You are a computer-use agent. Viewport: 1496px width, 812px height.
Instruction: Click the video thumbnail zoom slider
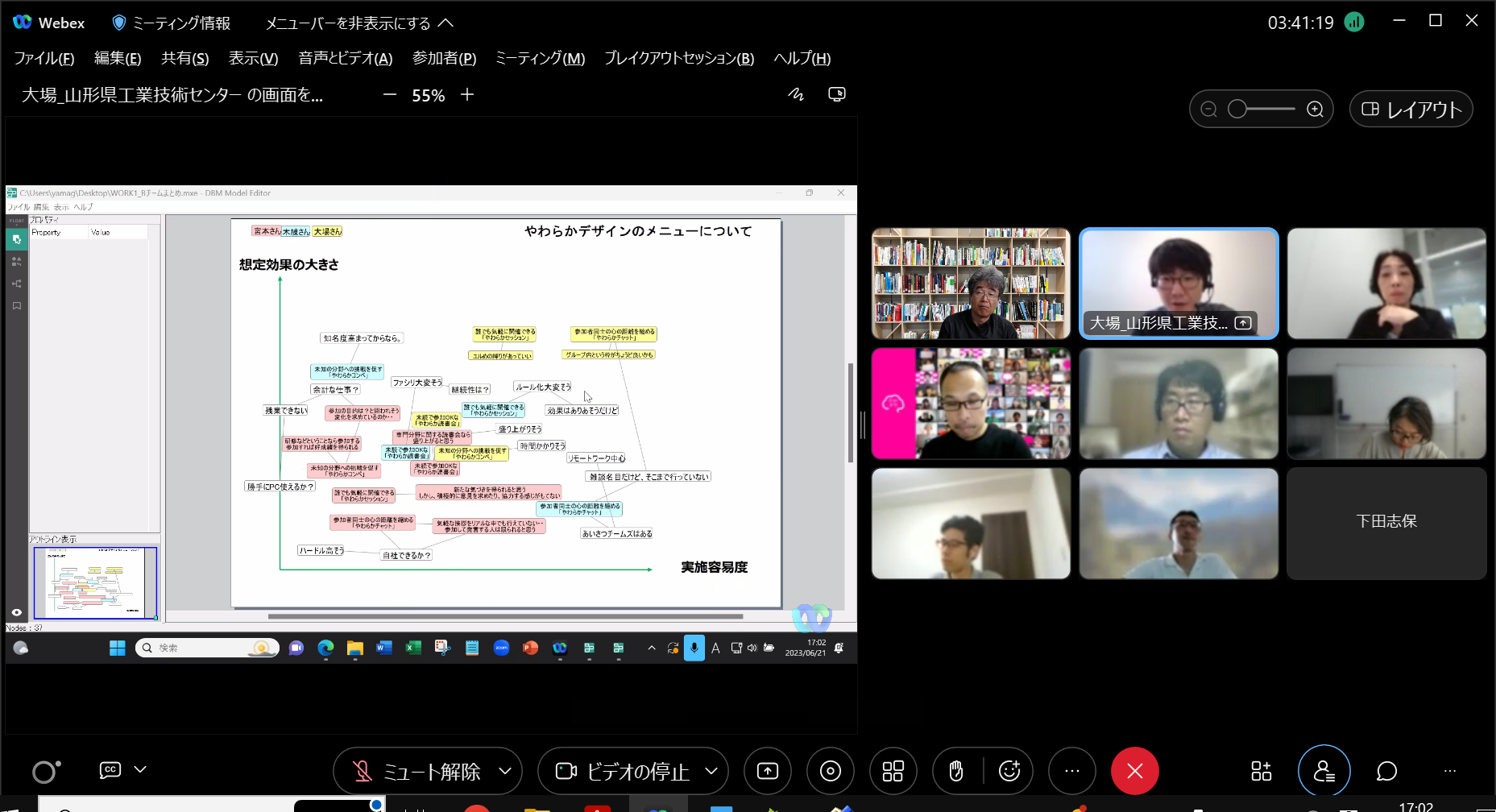(x=1261, y=109)
